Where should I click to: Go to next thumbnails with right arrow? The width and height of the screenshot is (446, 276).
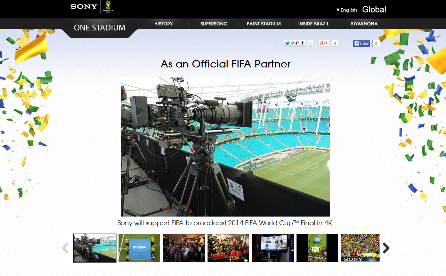click(386, 248)
